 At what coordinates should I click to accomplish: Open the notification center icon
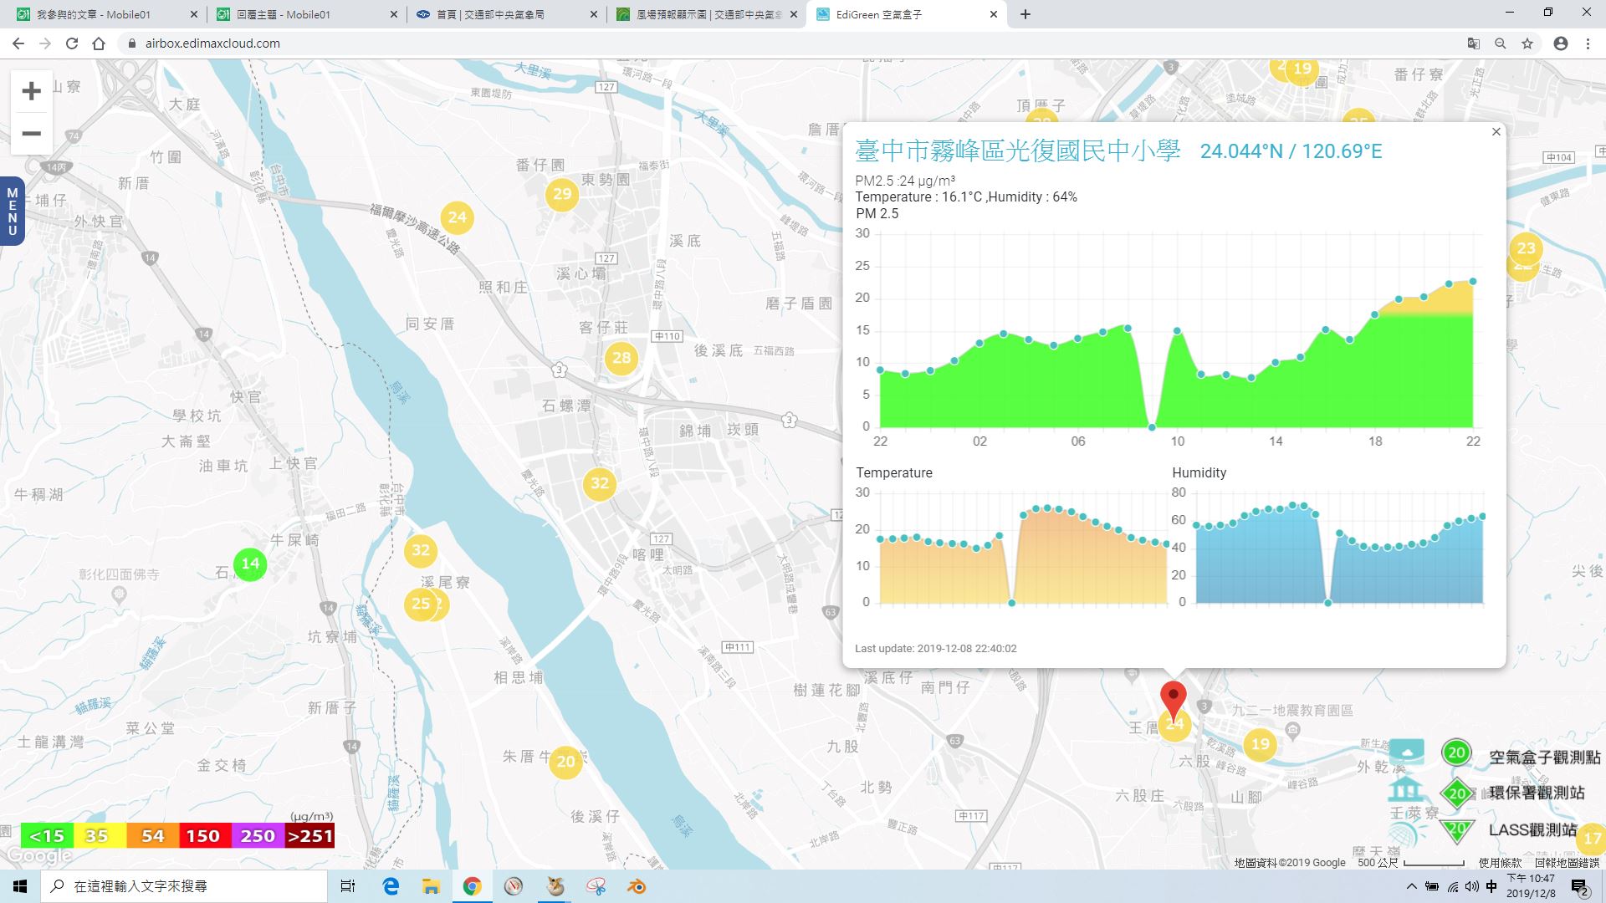pyautogui.click(x=1579, y=886)
